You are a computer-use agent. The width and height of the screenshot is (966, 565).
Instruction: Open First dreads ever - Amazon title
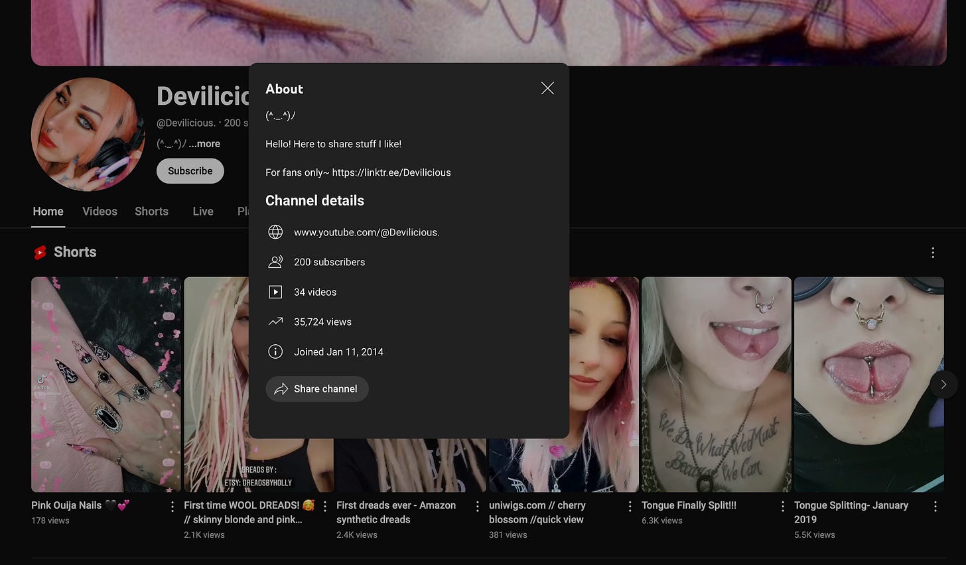tap(396, 512)
